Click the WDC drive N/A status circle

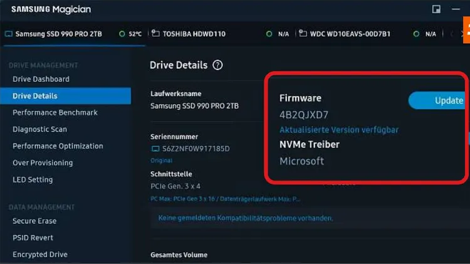click(x=417, y=34)
